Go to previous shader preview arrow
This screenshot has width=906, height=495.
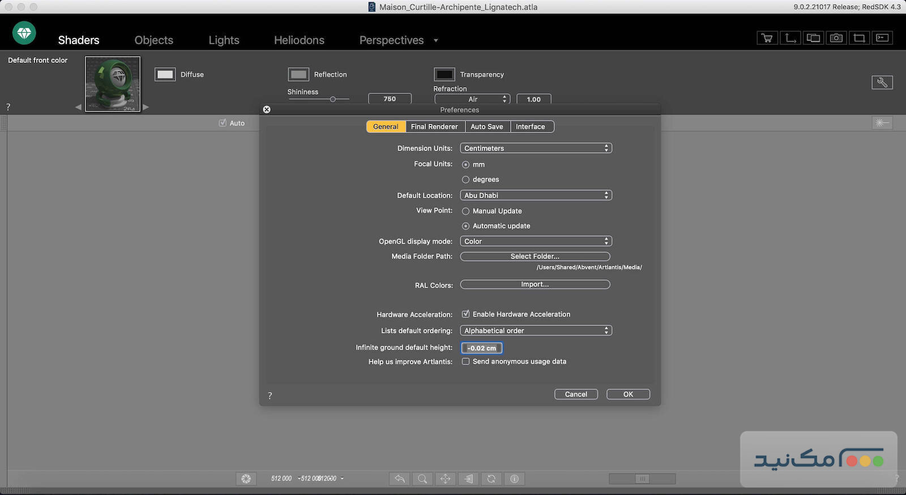tap(79, 107)
